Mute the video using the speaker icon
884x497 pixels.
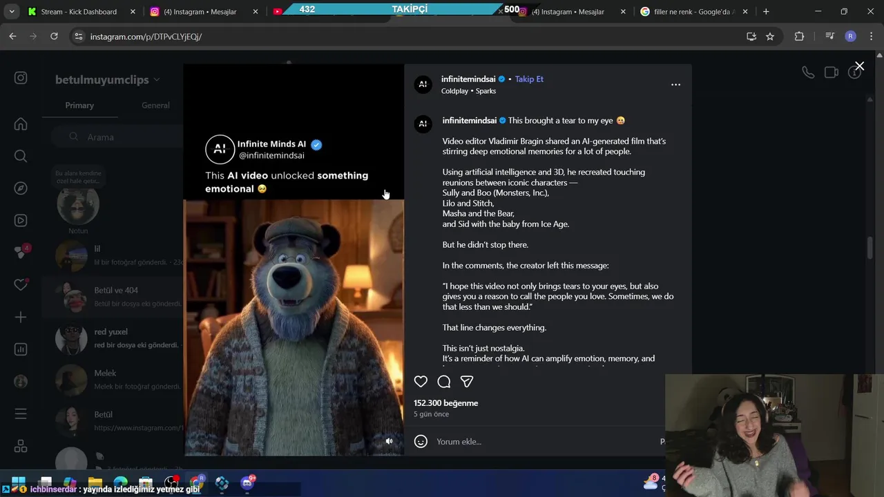point(389,441)
